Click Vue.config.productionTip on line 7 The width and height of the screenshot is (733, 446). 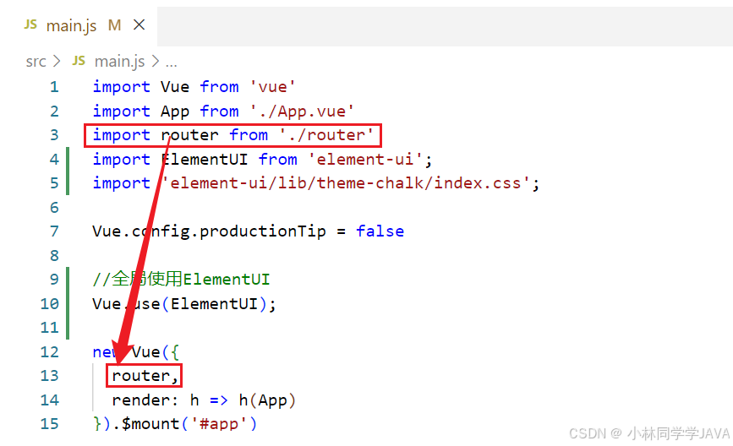pyautogui.click(x=209, y=231)
